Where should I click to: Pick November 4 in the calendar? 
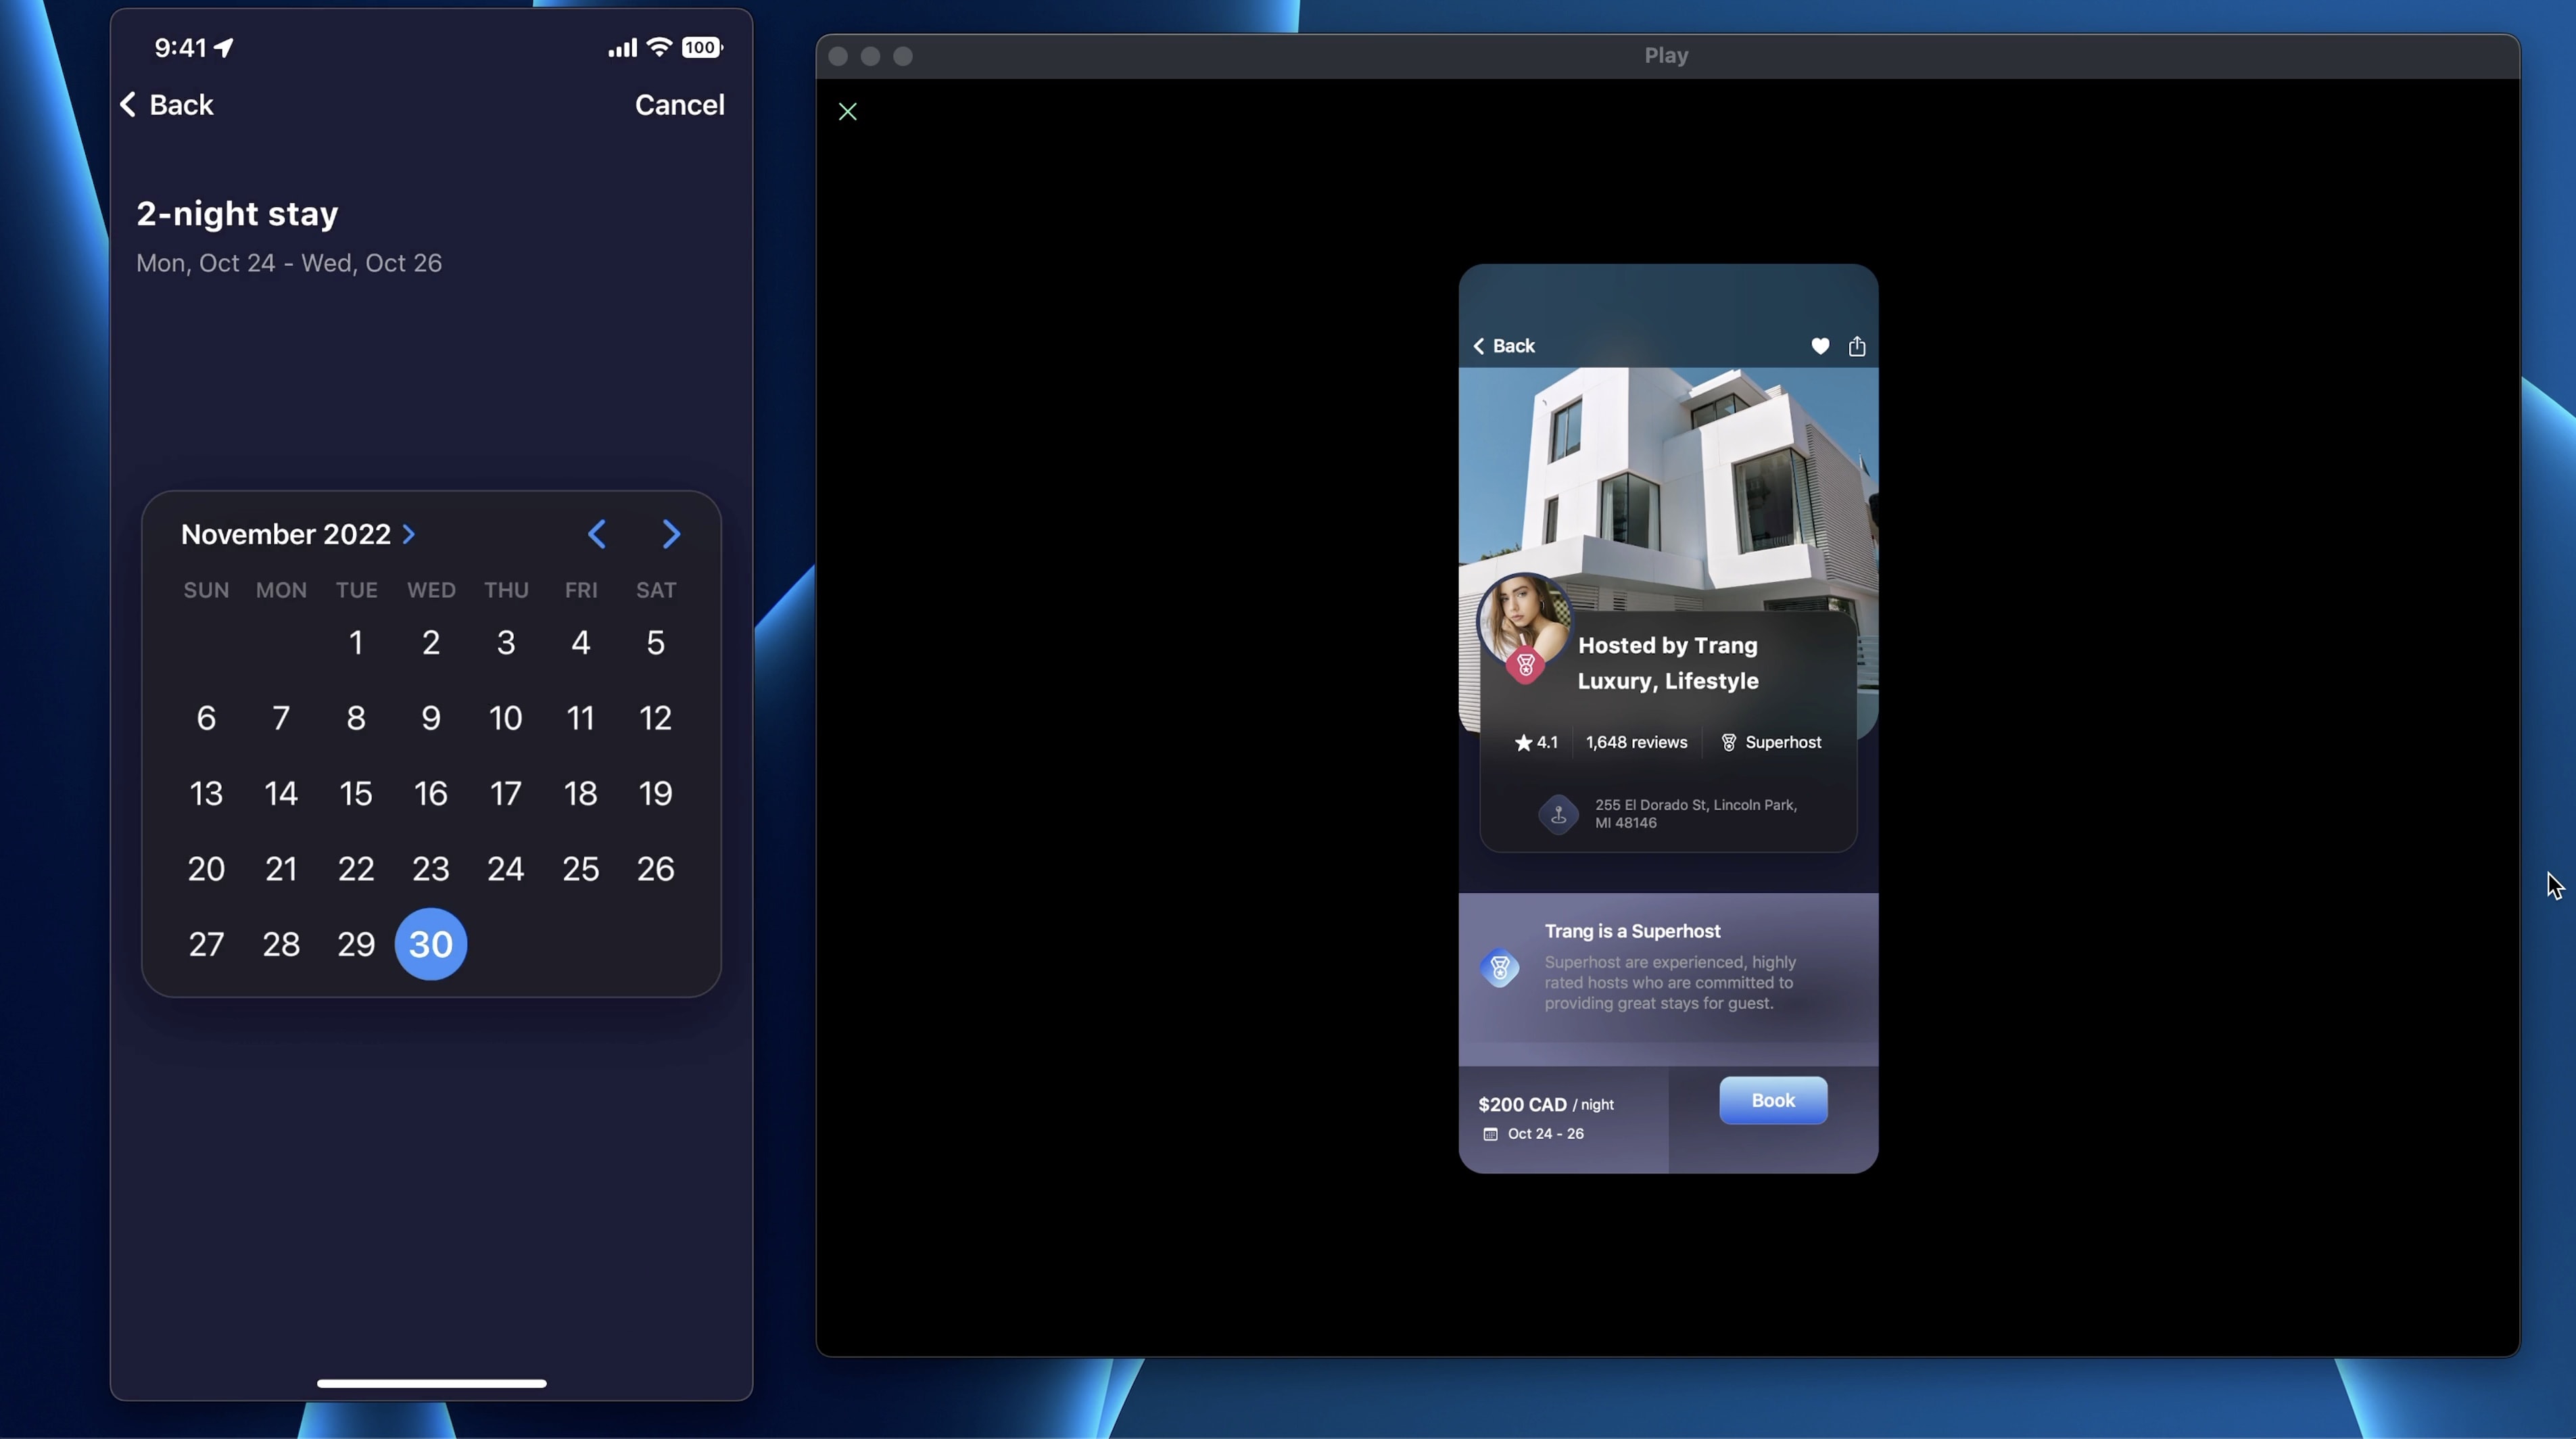(580, 643)
